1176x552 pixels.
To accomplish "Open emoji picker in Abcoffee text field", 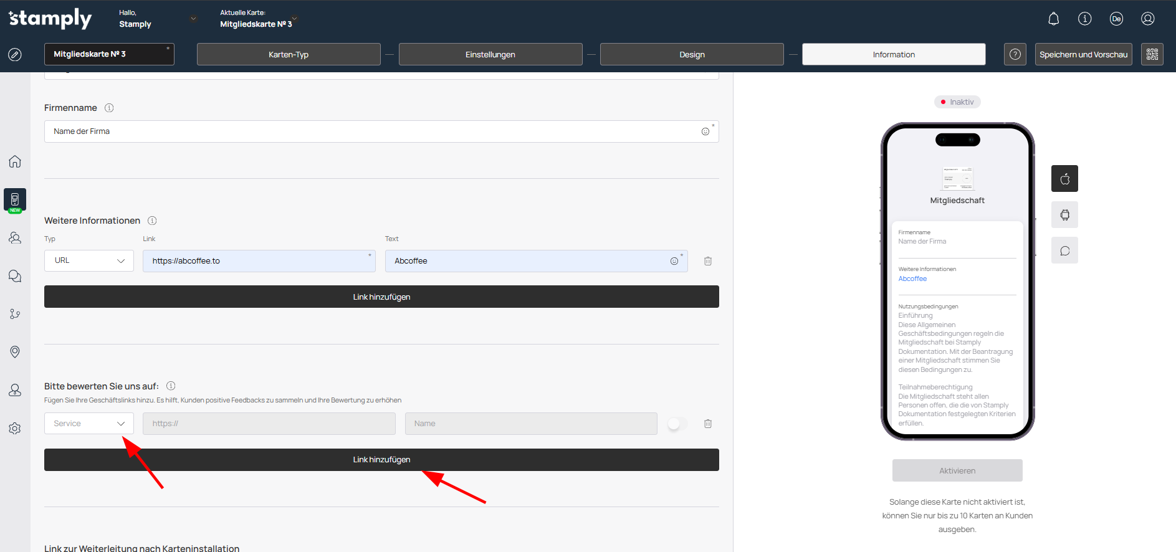I will (x=674, y=261).
